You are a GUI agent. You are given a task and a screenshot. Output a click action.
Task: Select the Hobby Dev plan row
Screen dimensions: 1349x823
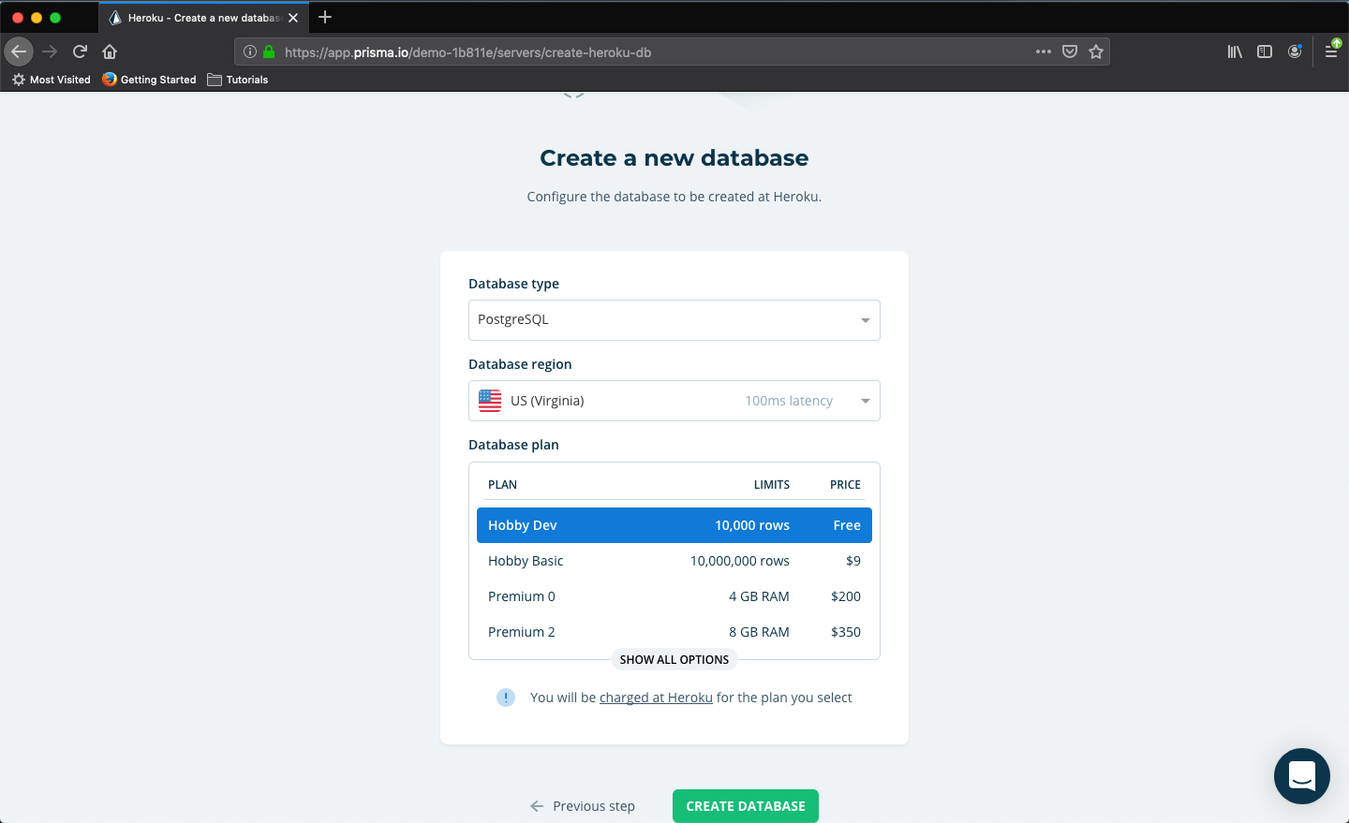tap(674, 525)
